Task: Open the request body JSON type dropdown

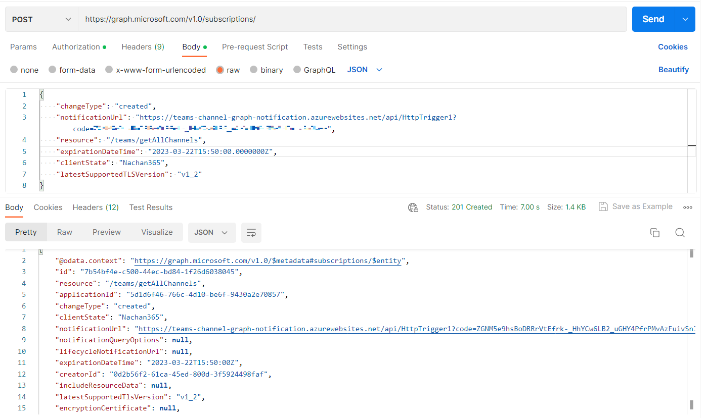Action: point(365,70)
